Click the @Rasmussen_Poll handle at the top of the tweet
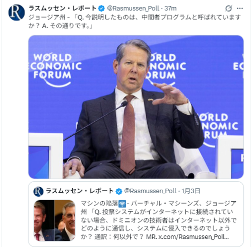 (133, 8)
